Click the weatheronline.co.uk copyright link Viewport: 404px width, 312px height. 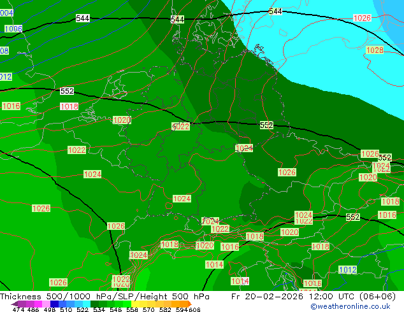tap(350, 306)
